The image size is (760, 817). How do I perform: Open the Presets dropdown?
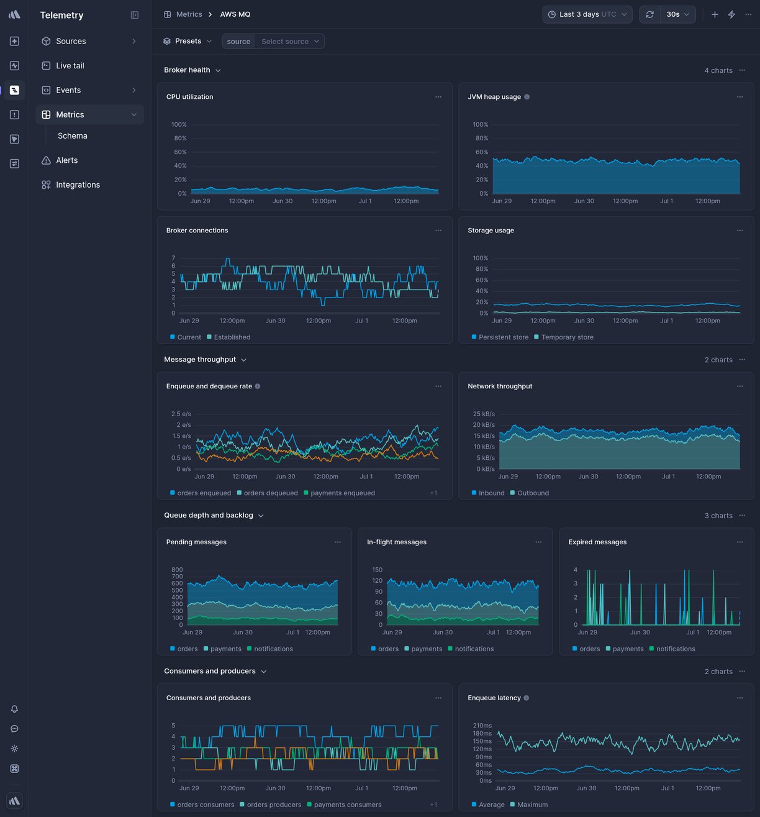(188, 41)
